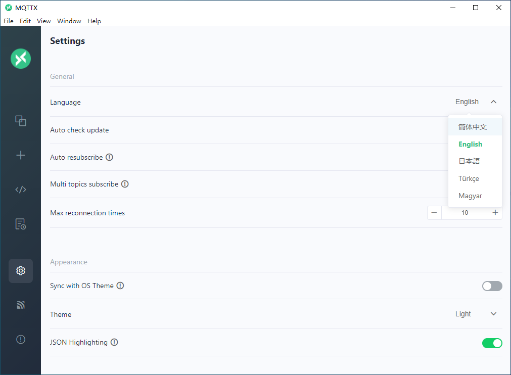This screenshot has height=375, width=511.
Task: Choose English language option
Action: (x=475, y=145)
